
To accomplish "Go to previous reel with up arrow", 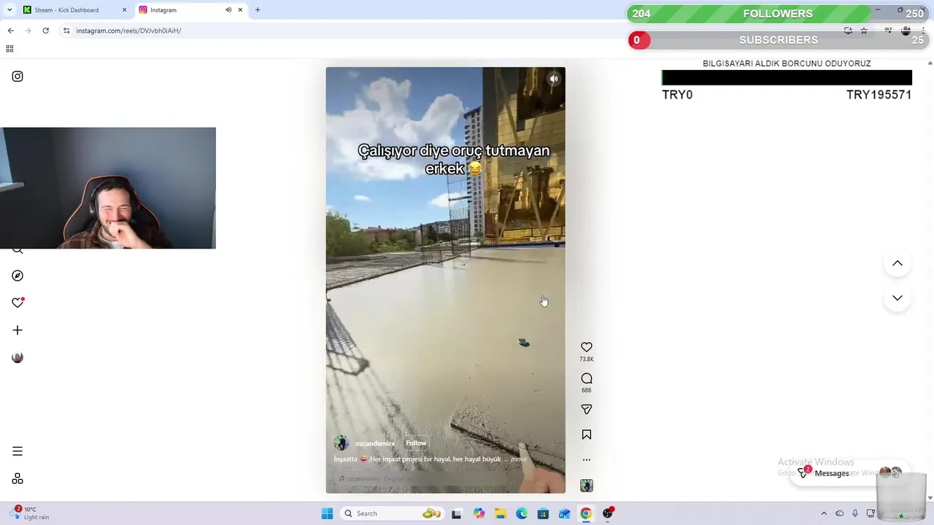I will click(898, 263).
